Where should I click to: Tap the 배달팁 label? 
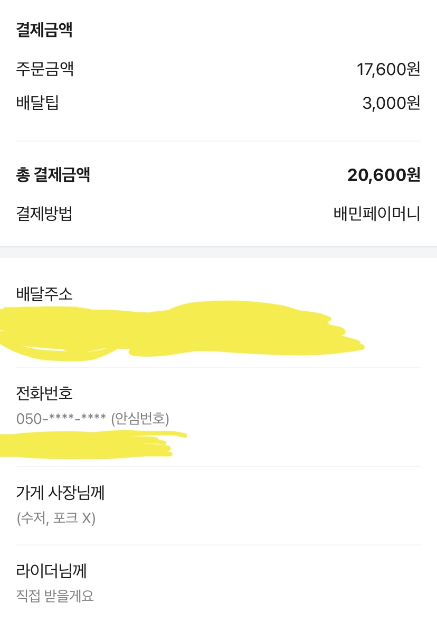pos(37,103)
